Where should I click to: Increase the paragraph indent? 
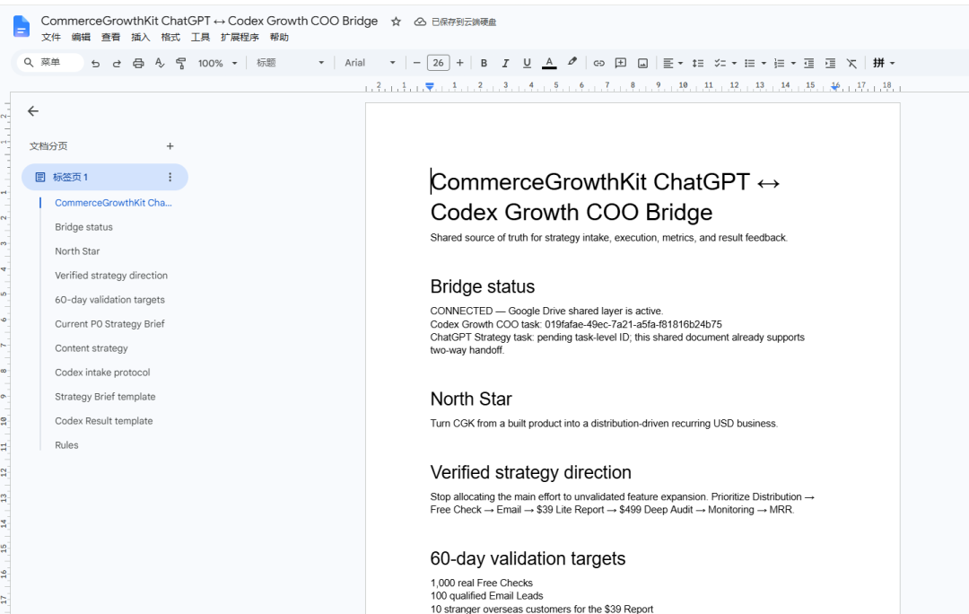[x=830, y=63]
